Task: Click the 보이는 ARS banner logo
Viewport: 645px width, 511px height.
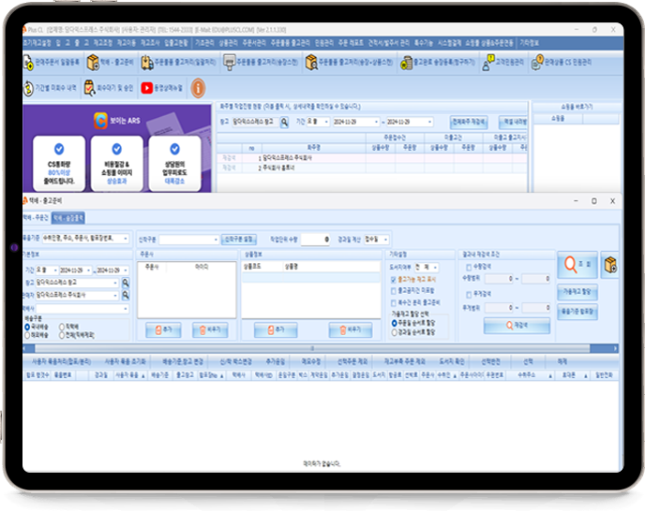Action: click(x=100, y=121)
